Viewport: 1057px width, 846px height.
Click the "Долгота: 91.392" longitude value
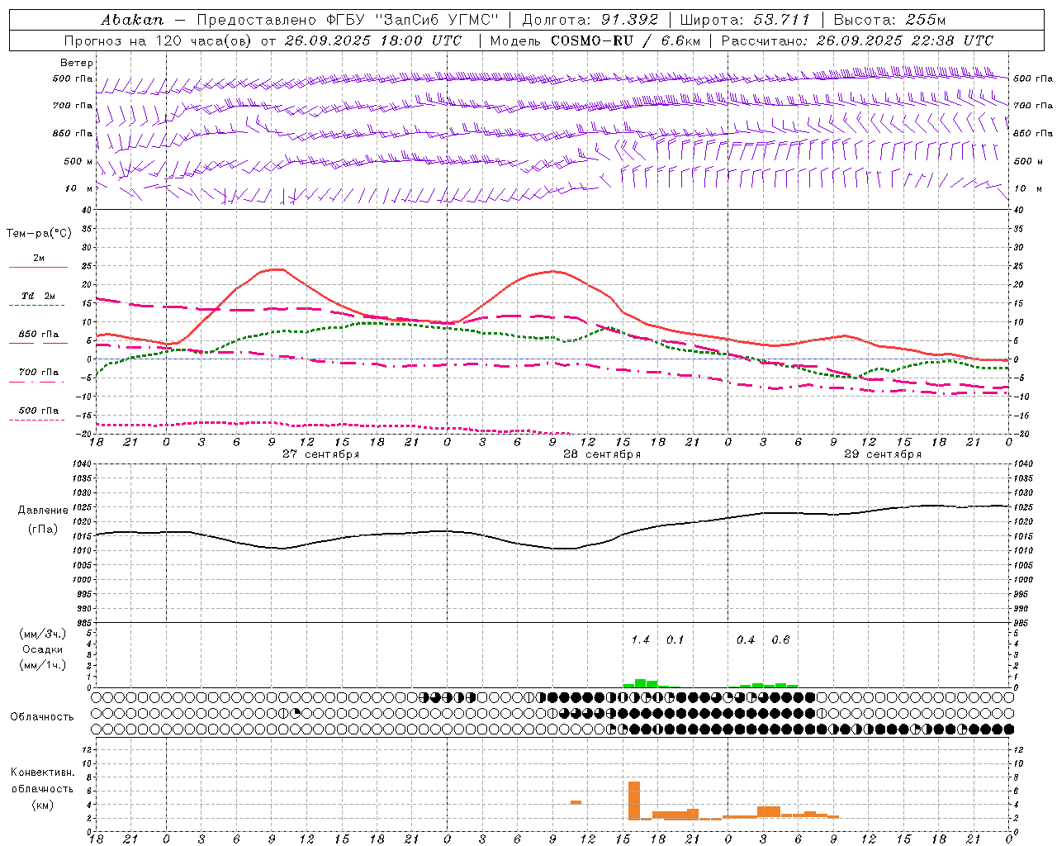point(590,20)
